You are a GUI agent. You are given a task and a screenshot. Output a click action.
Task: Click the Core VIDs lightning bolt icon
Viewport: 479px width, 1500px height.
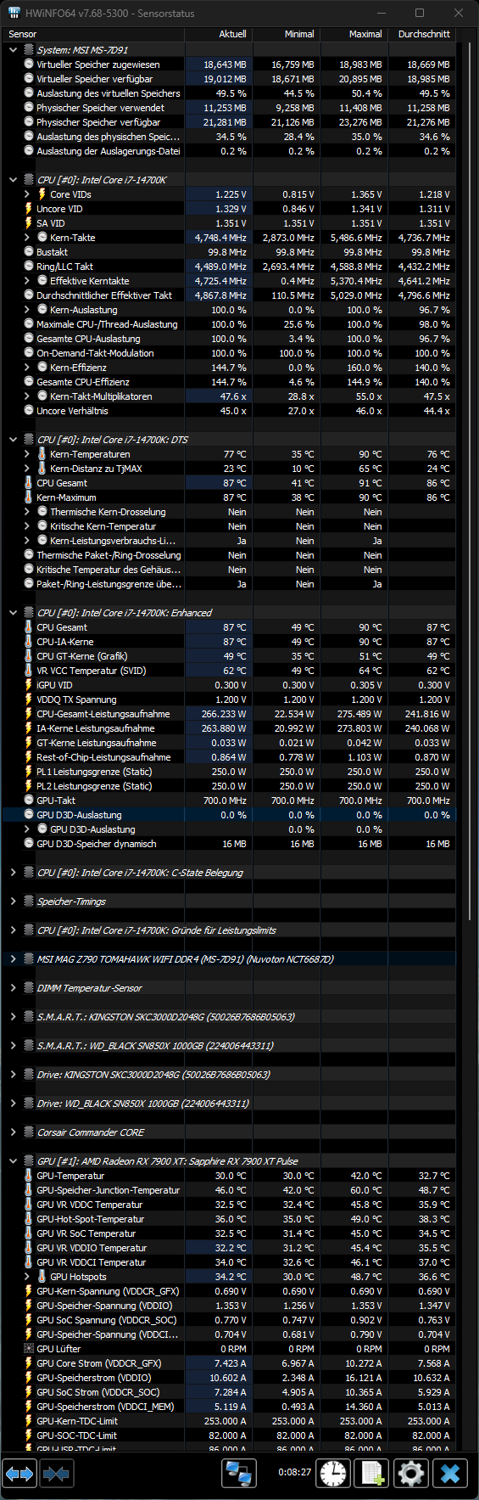coord(42,194)
